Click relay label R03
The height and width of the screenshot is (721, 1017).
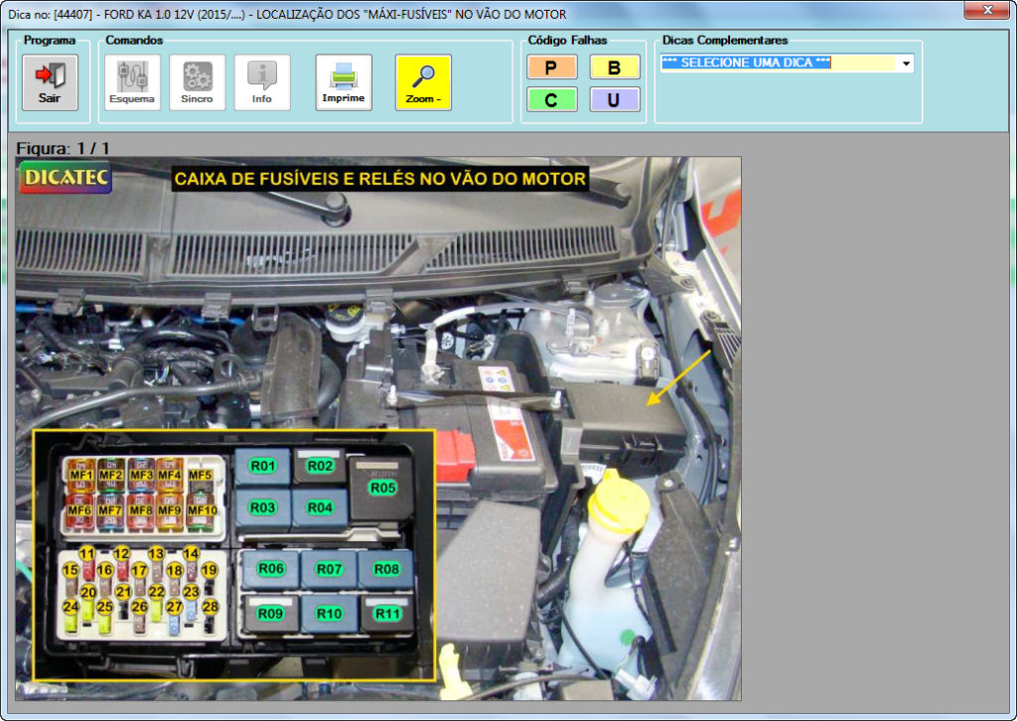[262, 507]
